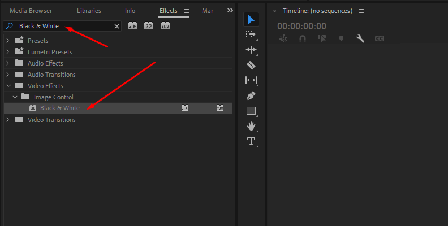Clear the effects search field

(x=117, y=27)
